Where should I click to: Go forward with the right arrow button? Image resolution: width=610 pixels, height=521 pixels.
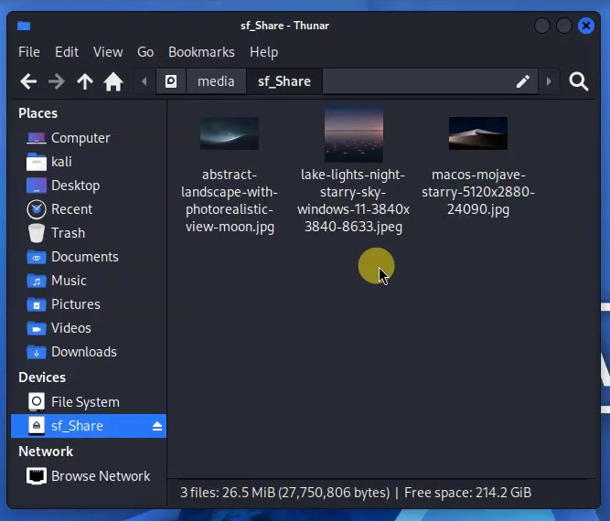pos(57,81)
